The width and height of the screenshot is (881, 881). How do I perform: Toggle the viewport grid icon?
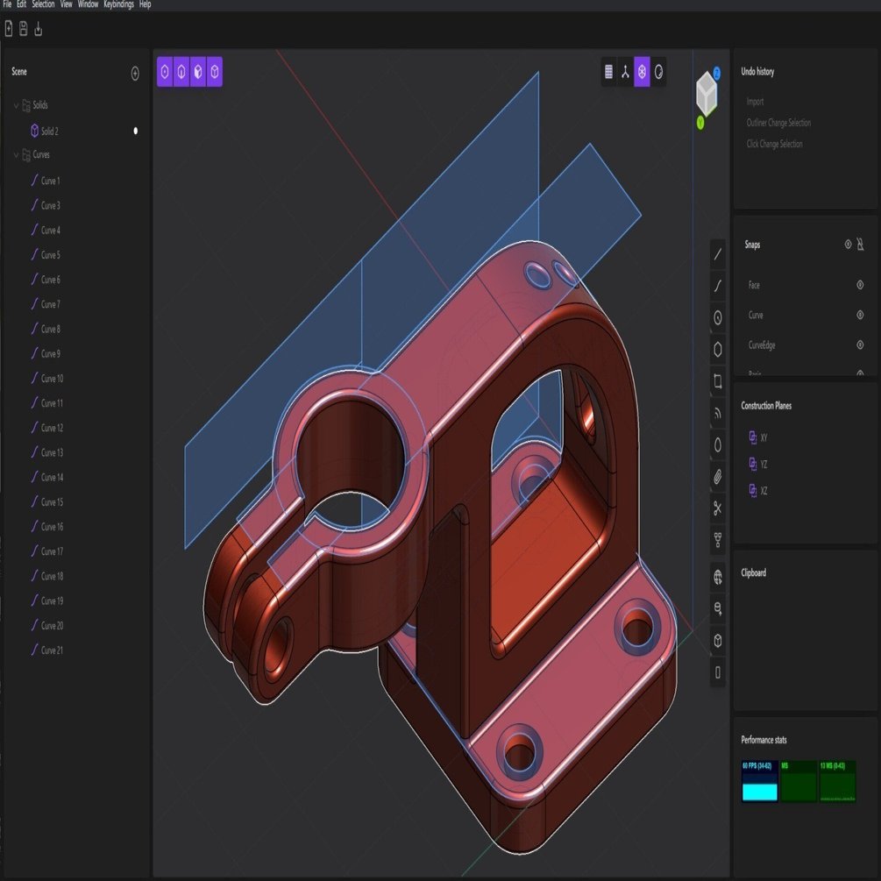point(608,71)
